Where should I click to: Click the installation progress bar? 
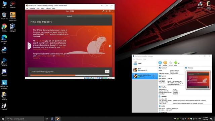[x=70, y=75]
